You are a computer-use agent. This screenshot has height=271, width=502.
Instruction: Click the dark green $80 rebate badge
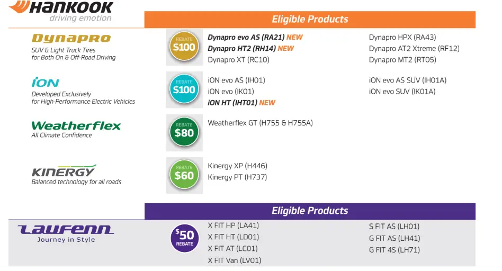(x=184, y=132)
